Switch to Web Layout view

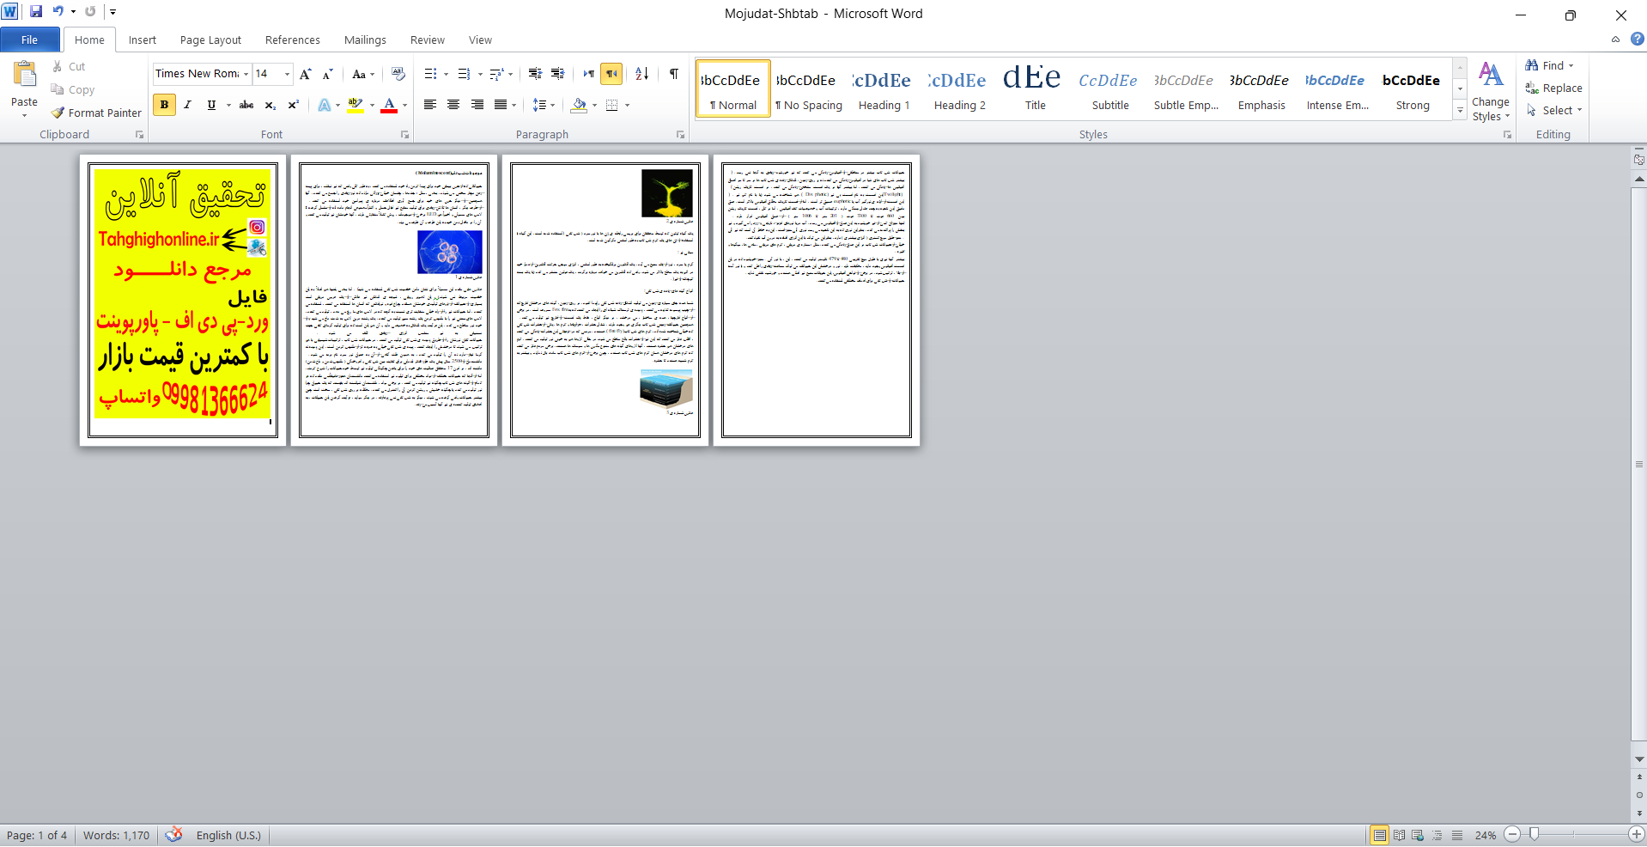pyautogui.click(x=1418, y=835)
